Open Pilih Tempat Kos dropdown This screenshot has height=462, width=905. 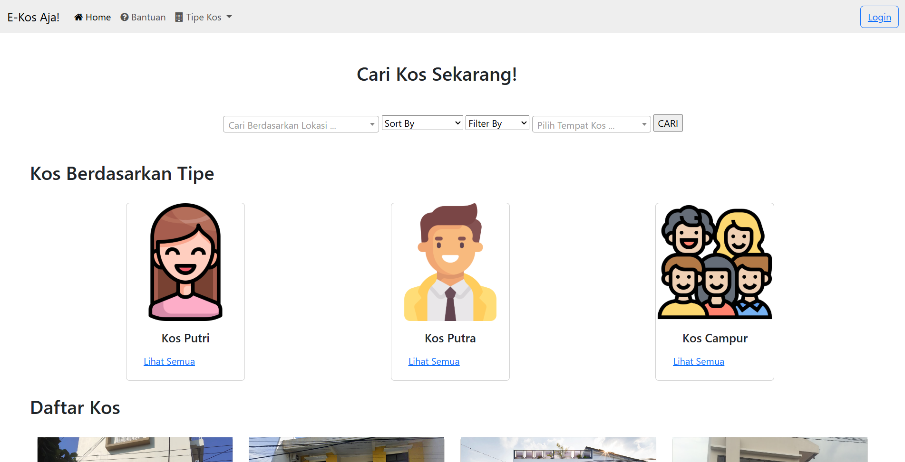pyautogui.click(x=591, y=124)
